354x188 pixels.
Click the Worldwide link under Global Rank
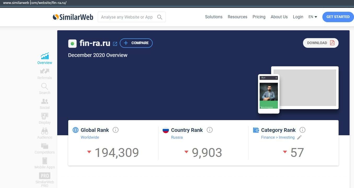pos(90,137)
